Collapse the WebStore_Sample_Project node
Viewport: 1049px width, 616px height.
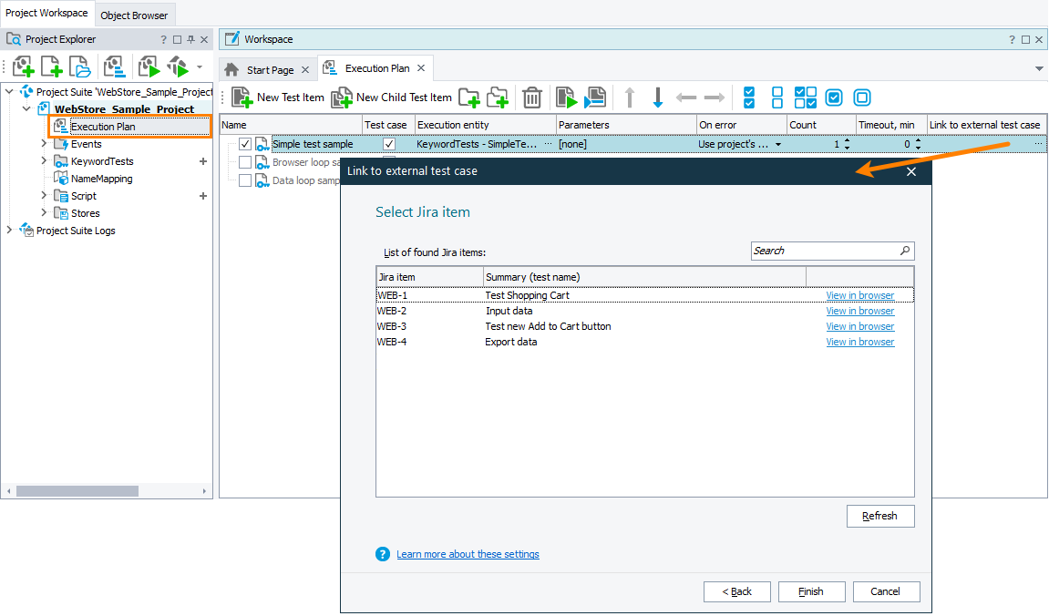pyautogui.click(x=26, y=108)
